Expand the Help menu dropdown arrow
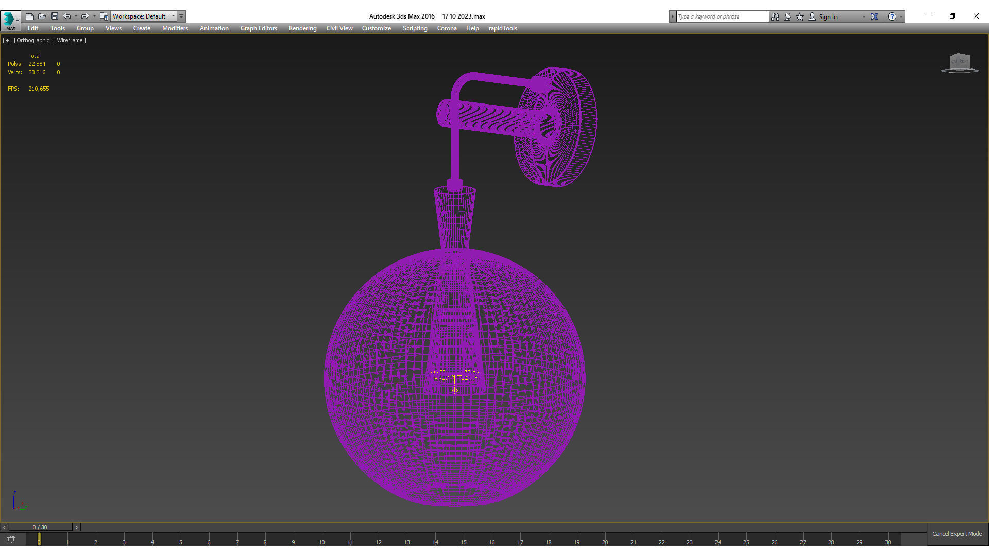 tap(901, 16)
